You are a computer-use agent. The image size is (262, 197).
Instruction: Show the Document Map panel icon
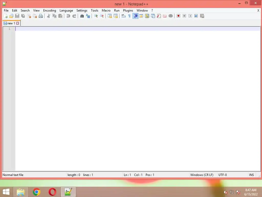point(147,16)
